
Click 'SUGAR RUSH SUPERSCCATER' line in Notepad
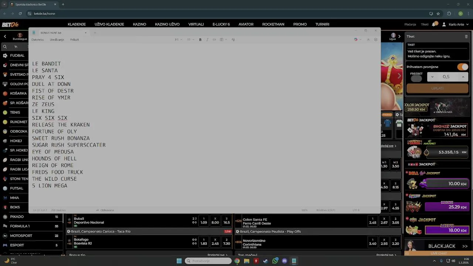click(x=69, y=145)
